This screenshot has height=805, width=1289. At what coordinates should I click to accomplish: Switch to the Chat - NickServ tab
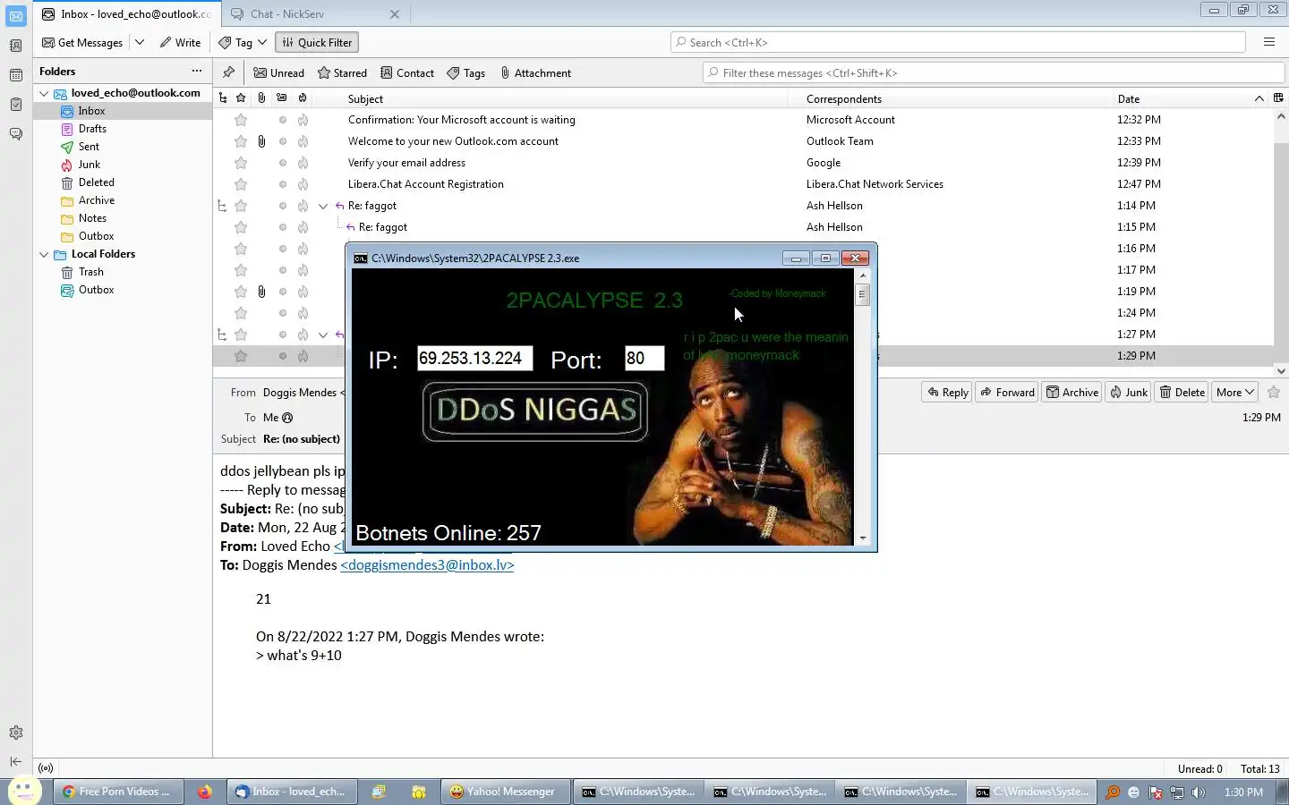[286, 14]
